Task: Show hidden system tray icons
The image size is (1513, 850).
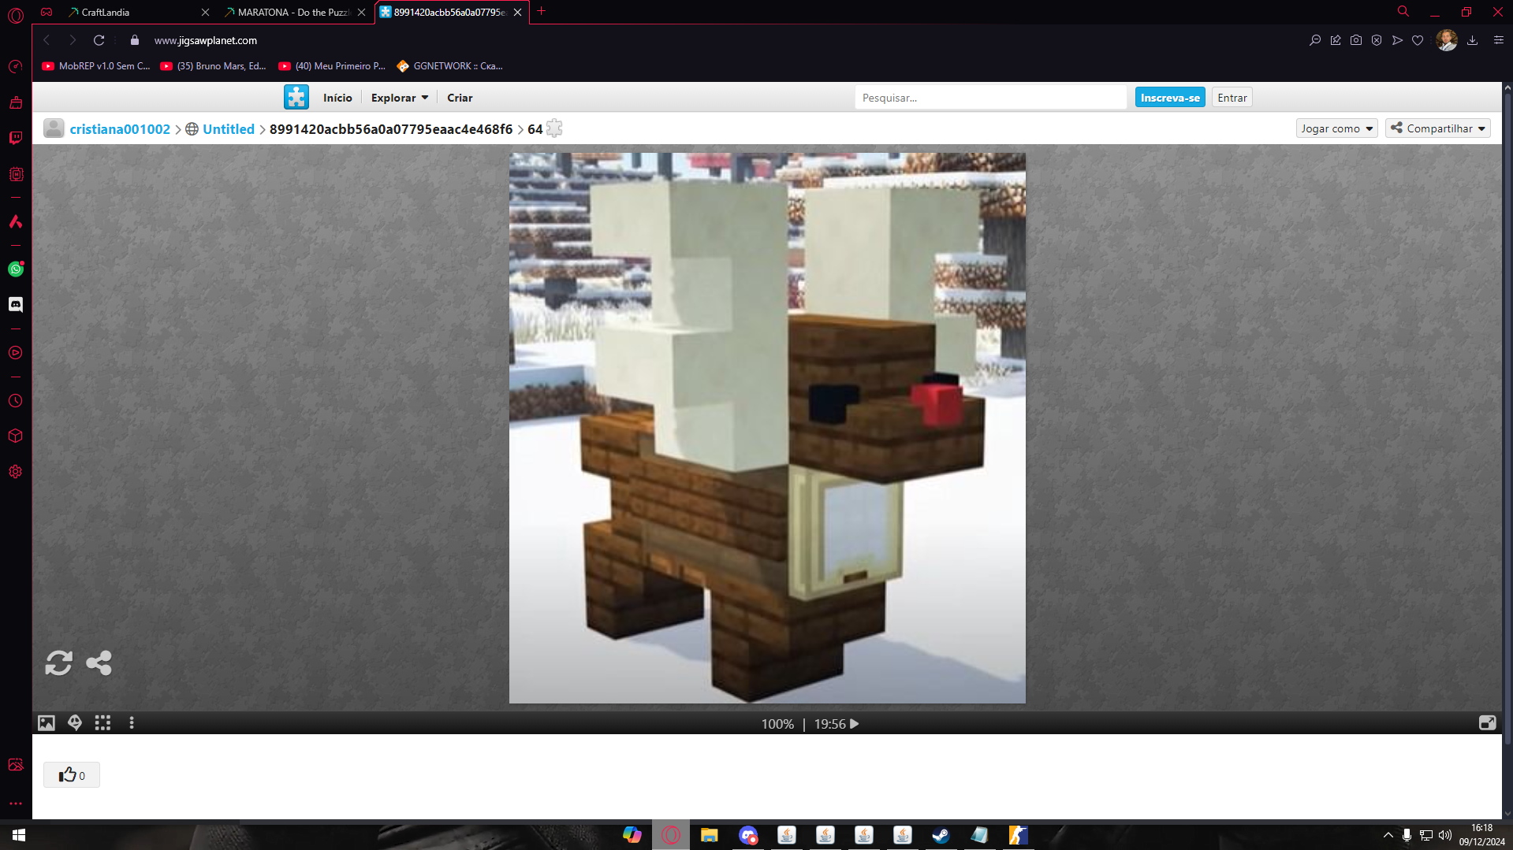Action: click(1388, 835)
